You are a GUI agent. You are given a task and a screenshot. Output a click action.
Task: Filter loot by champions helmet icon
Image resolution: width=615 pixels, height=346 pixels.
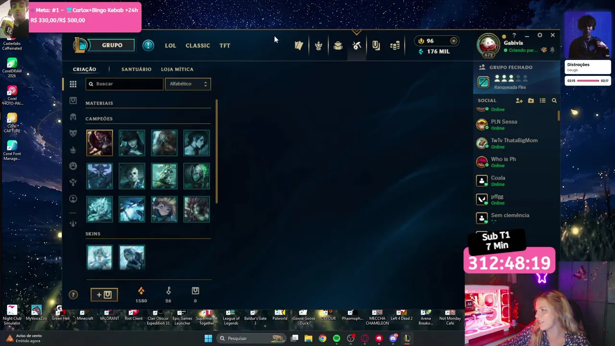tap(73, 117)
